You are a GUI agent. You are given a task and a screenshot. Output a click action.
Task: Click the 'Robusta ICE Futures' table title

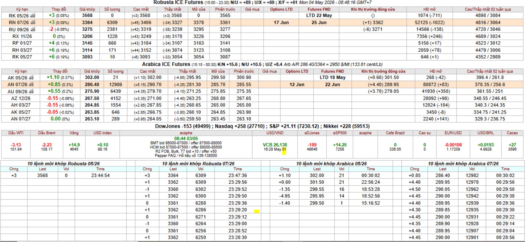tap(178, 3)
